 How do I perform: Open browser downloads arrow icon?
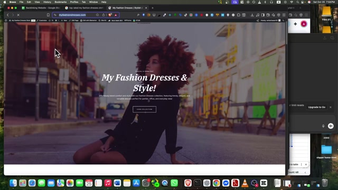(252, 15)
